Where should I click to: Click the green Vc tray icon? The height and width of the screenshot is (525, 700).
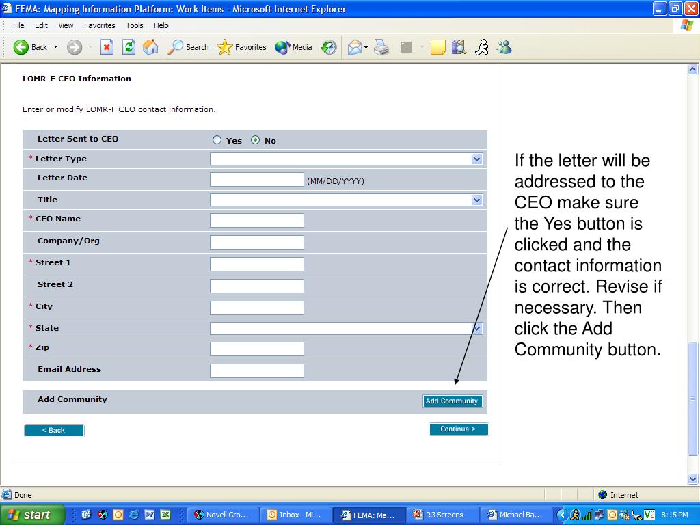pyautogui.click(x=649, y=515)
